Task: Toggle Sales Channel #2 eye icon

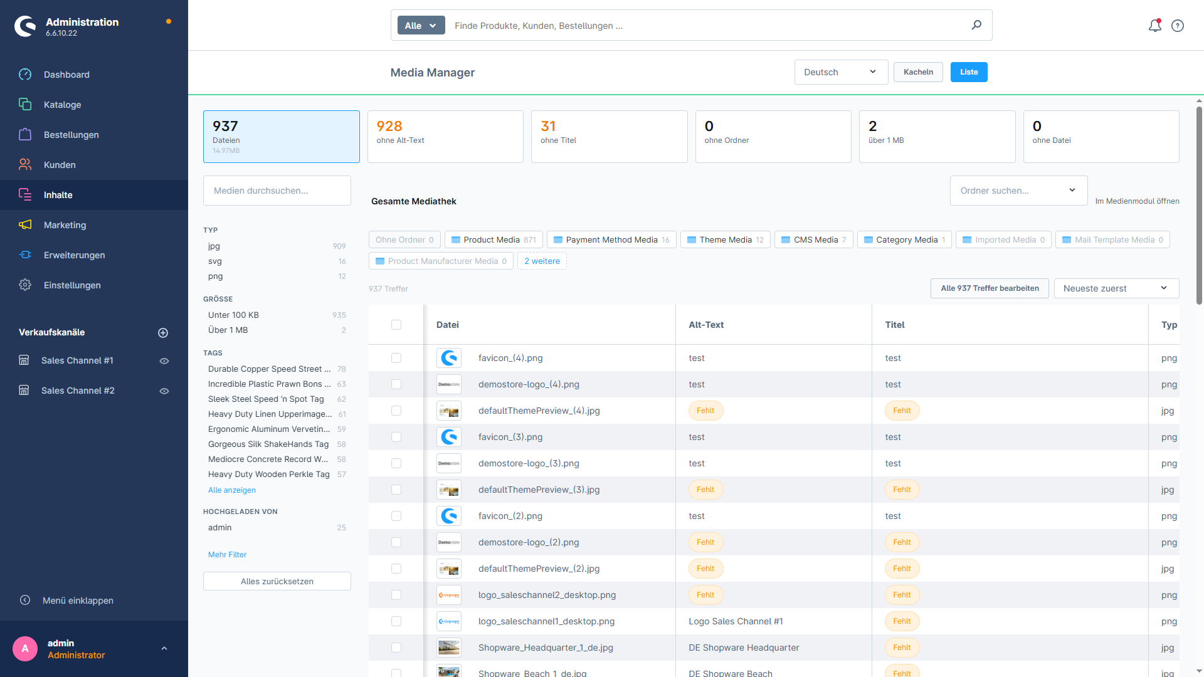Action: pos(164,391)
